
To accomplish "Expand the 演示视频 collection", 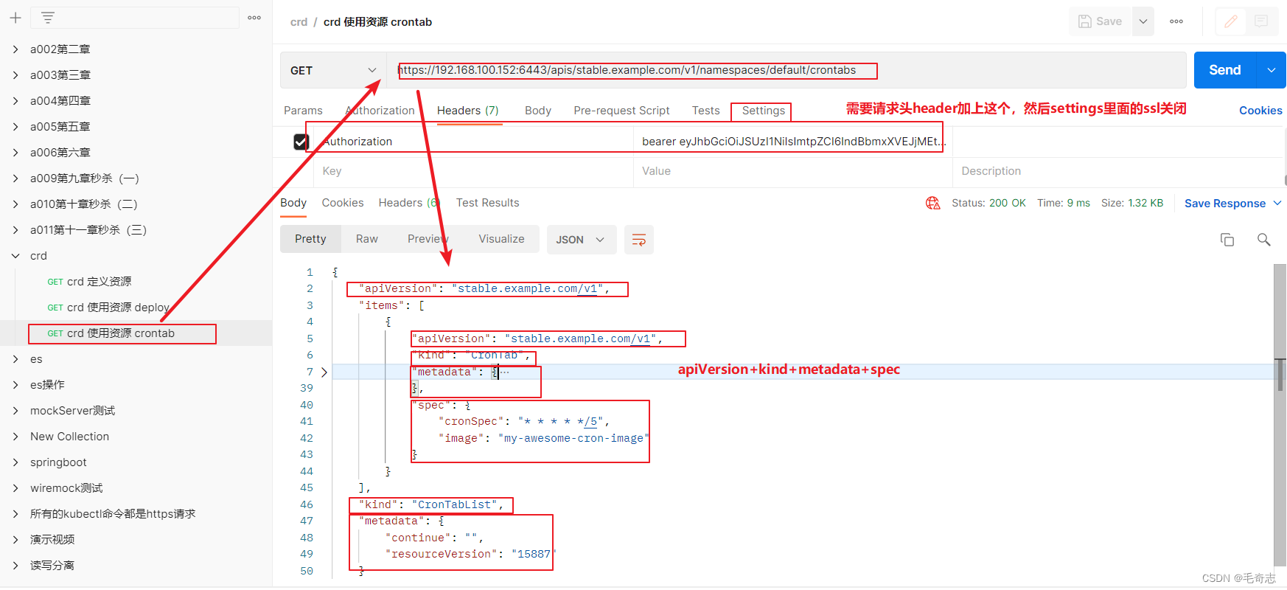I will (15, 540).
